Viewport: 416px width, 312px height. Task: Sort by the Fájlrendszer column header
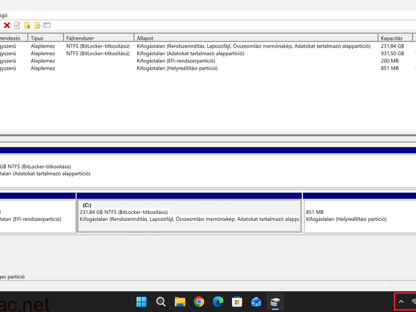(99, 38)
